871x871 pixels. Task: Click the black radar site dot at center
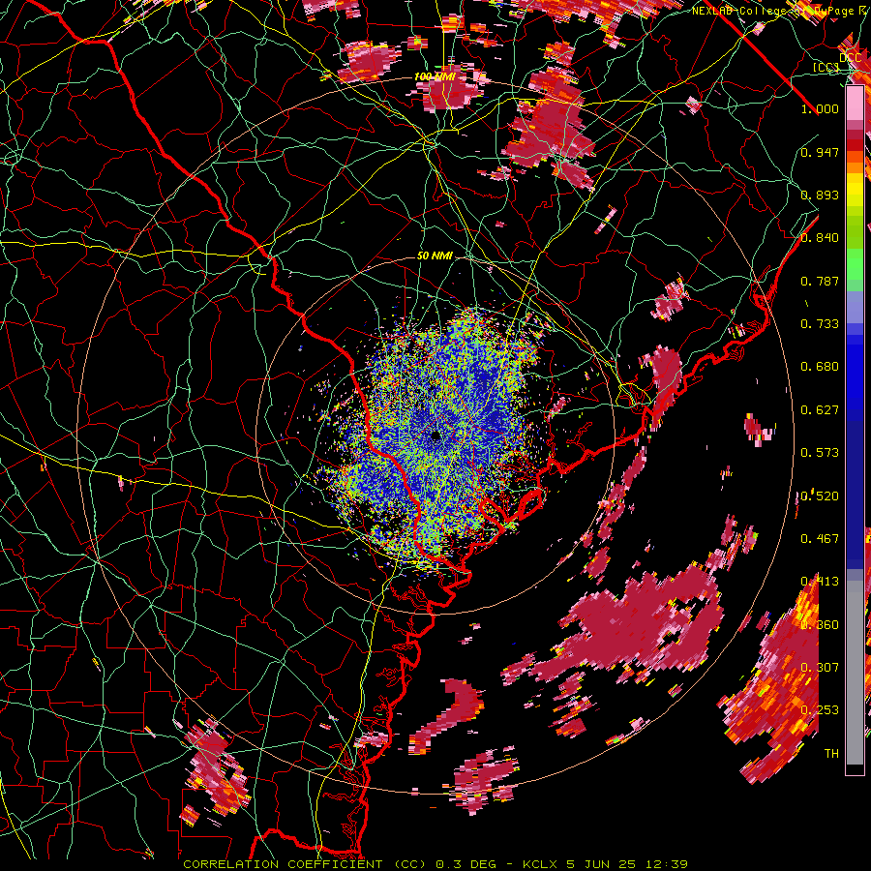(x=435, y=436)
